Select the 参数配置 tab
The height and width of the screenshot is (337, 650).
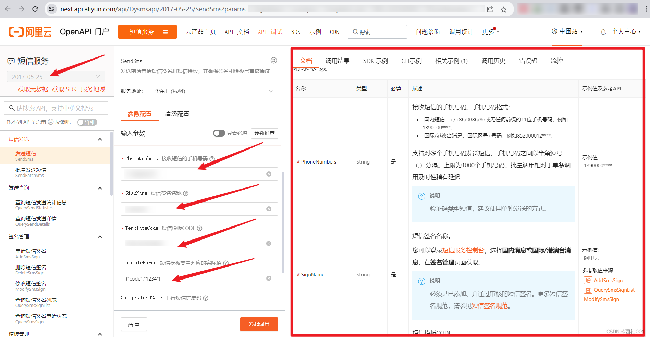[x=140, y=114]
